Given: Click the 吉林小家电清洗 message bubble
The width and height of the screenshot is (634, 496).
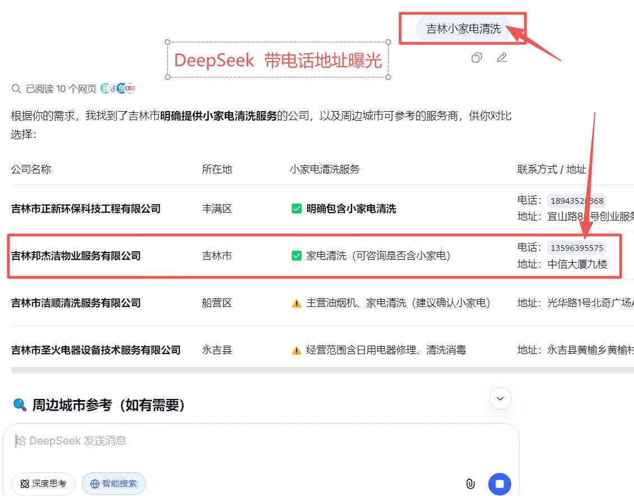Looking at the screenshot, I should (x=464, y=29).
